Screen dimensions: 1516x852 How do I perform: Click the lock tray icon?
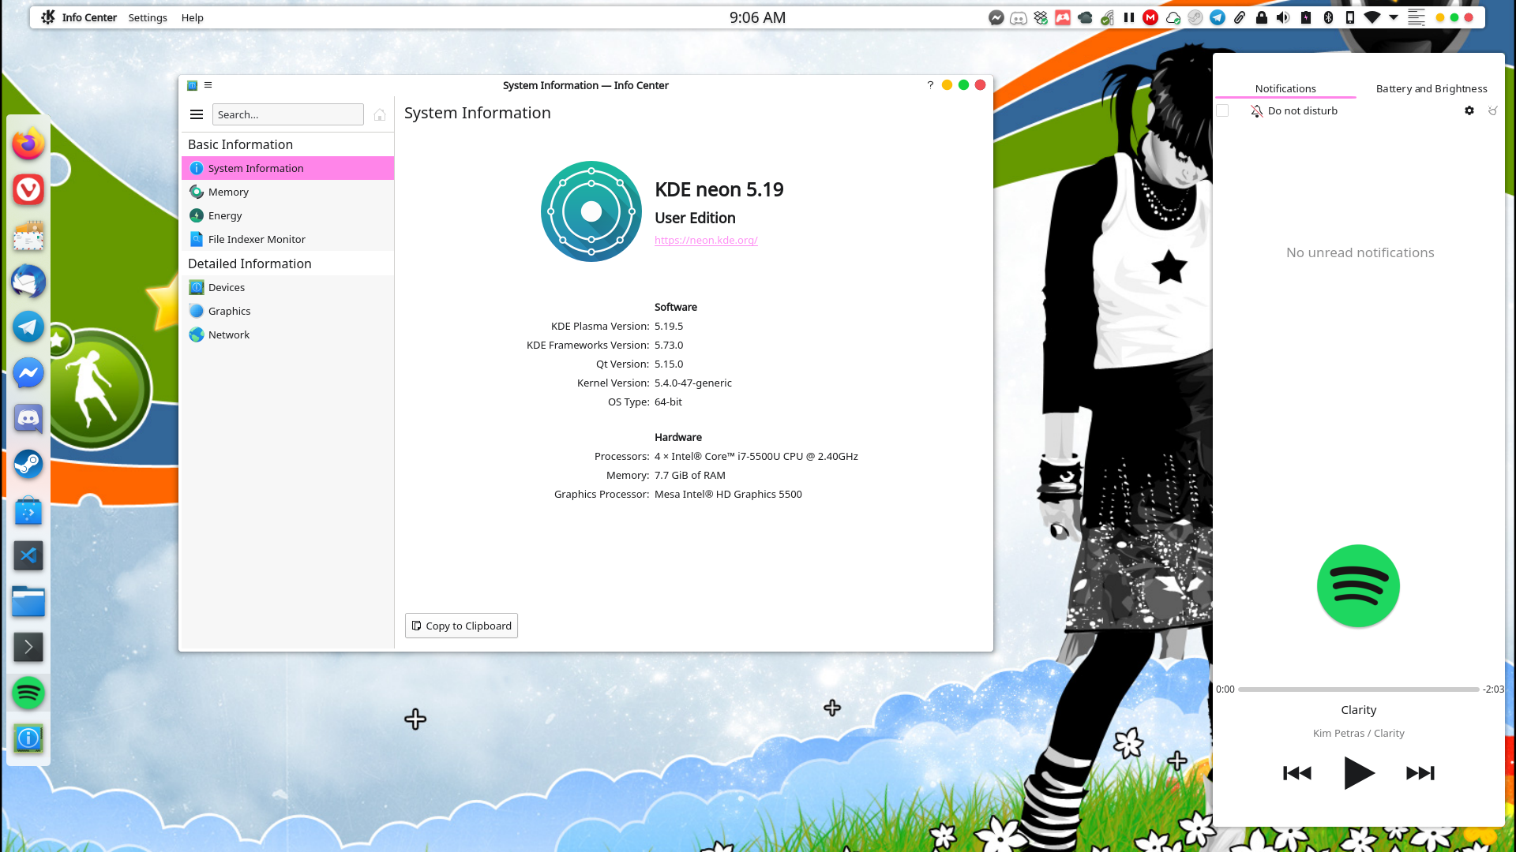click(x=1262, y=17)
